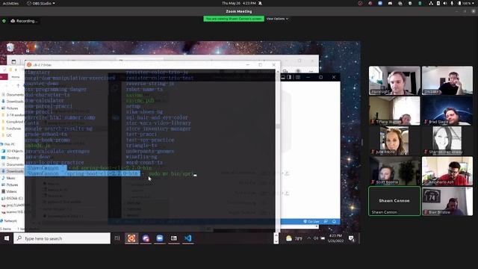Click the green encryption shield icon
This screenshot has width=478, height=269.
tap(4, 21)
